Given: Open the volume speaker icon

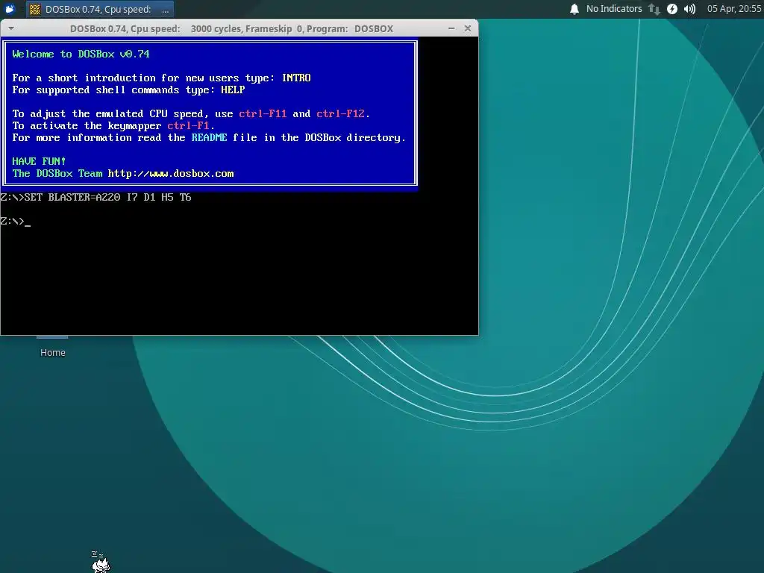Looking at the screenshot, I should click(x=689, y=9).
